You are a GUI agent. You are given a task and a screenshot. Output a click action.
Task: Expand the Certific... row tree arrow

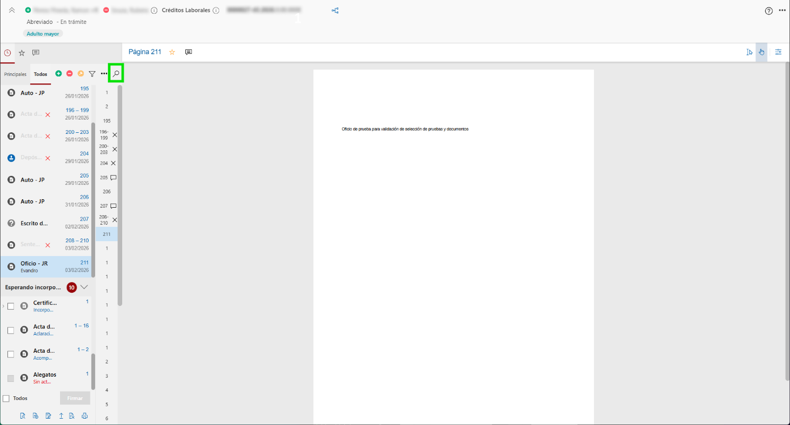[x=3, y=306]
